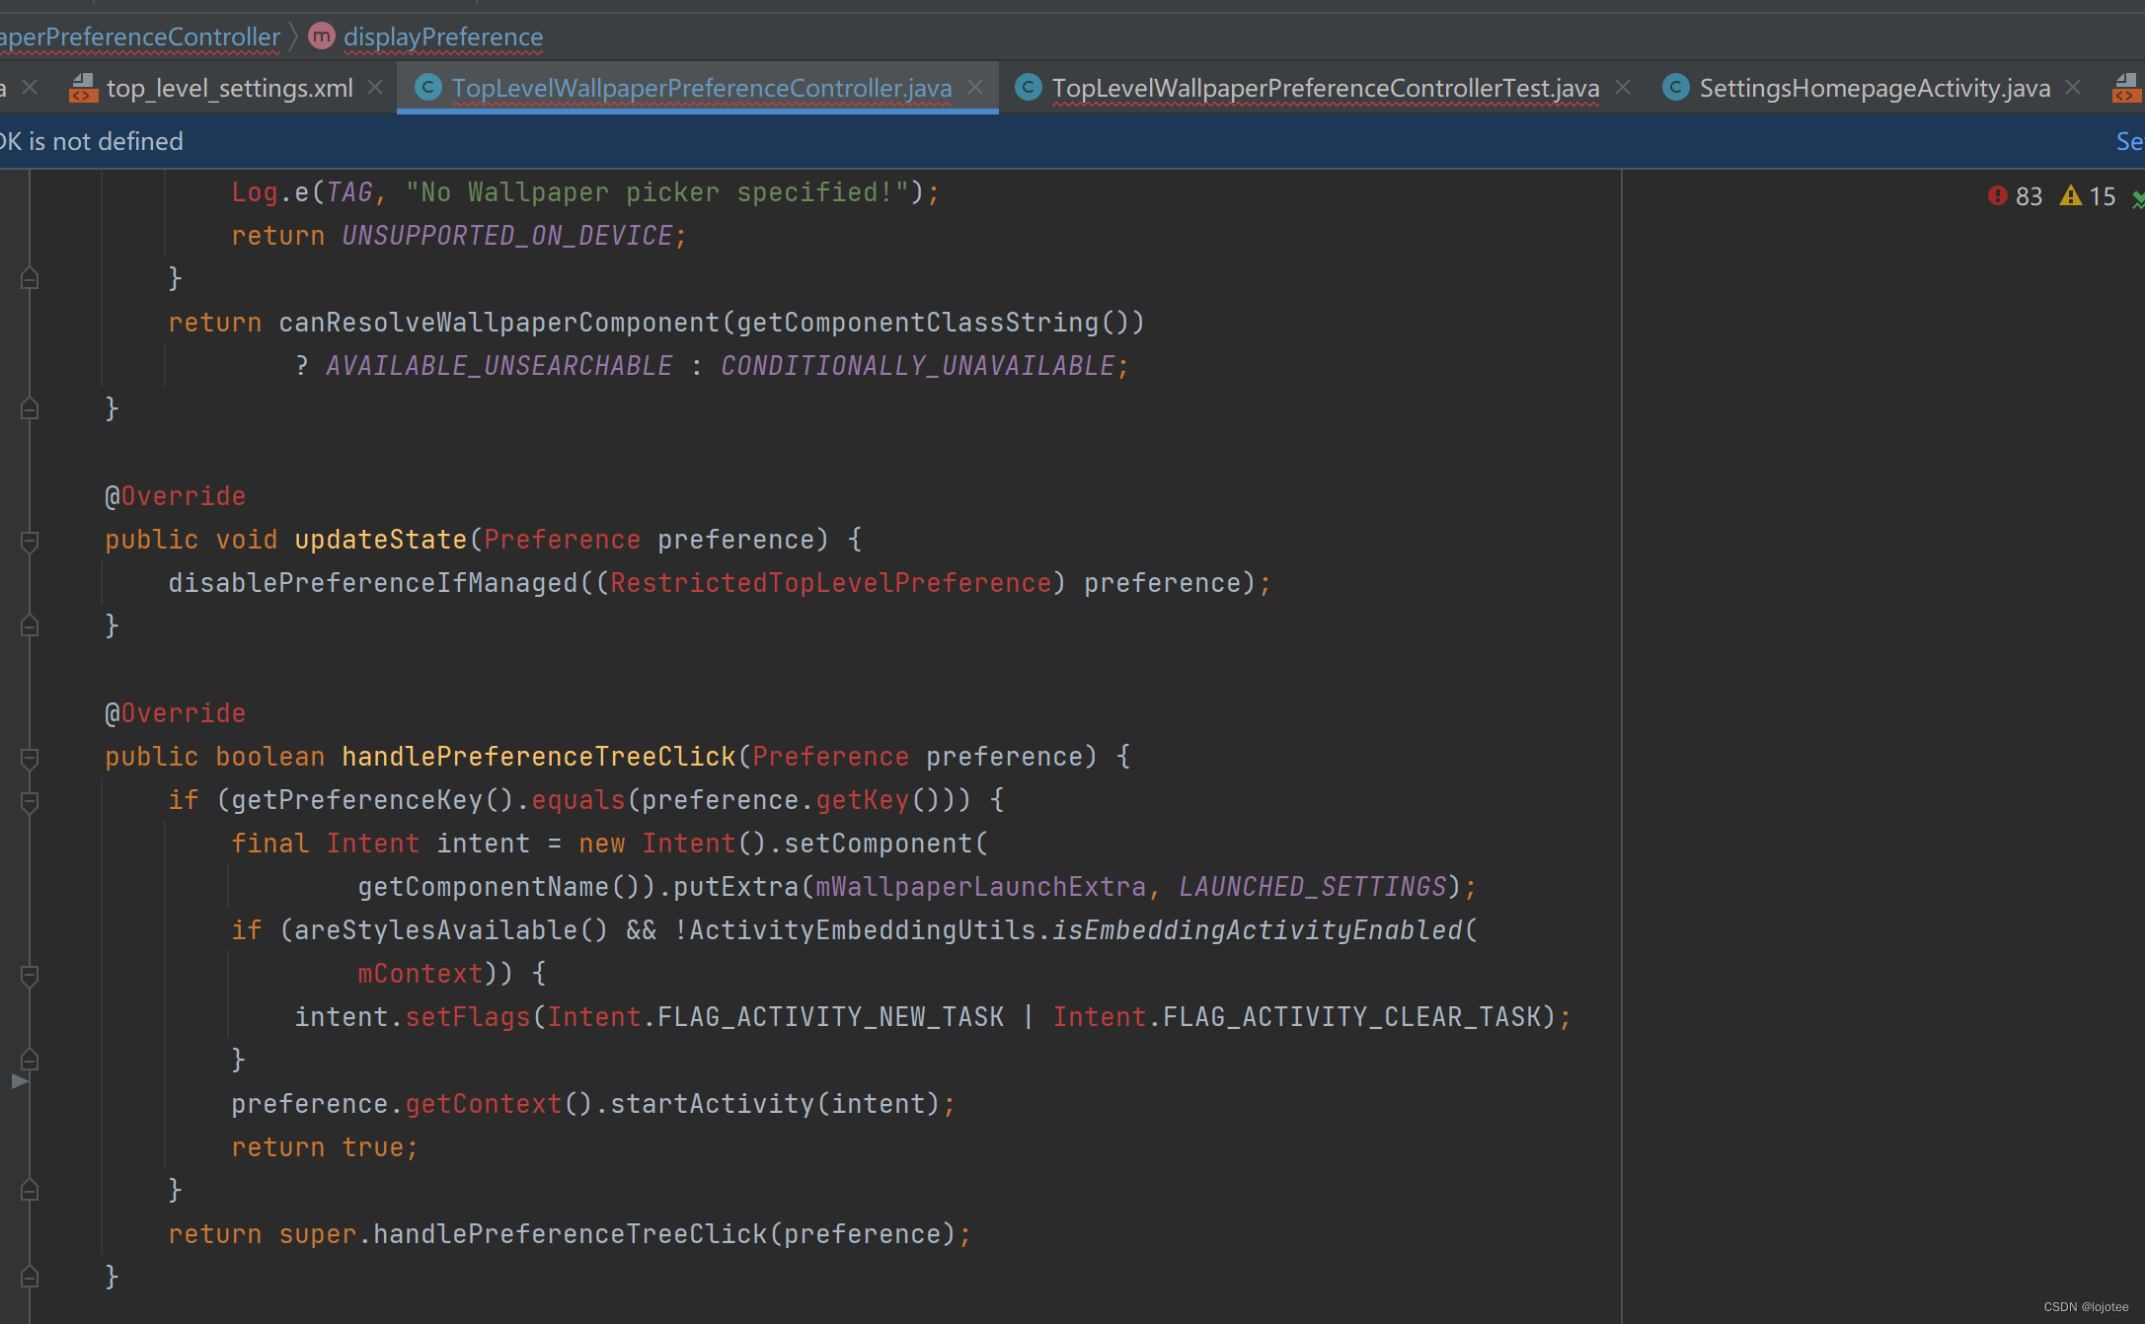
Task: Close the TopLevelWallpaperPreferenceControllerTest.java tab
Action: (x=1623, y=88)
